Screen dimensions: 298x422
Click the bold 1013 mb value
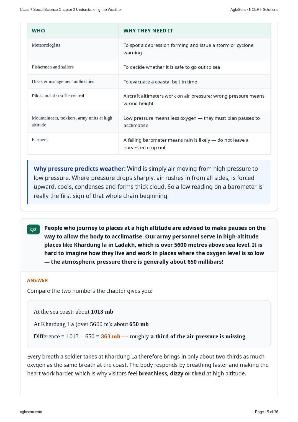[x=102, y=312]
